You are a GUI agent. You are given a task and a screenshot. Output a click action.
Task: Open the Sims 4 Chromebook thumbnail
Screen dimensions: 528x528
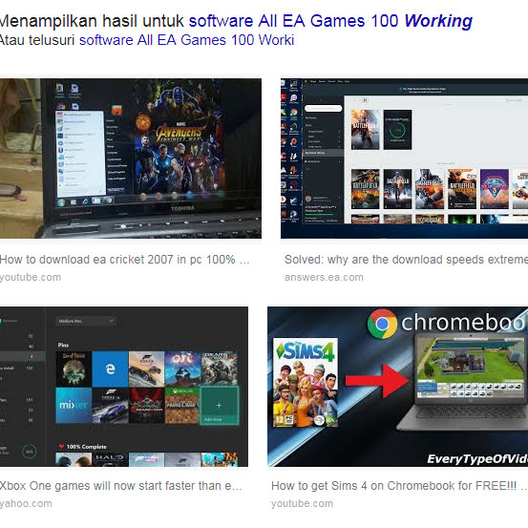point(398,387)
